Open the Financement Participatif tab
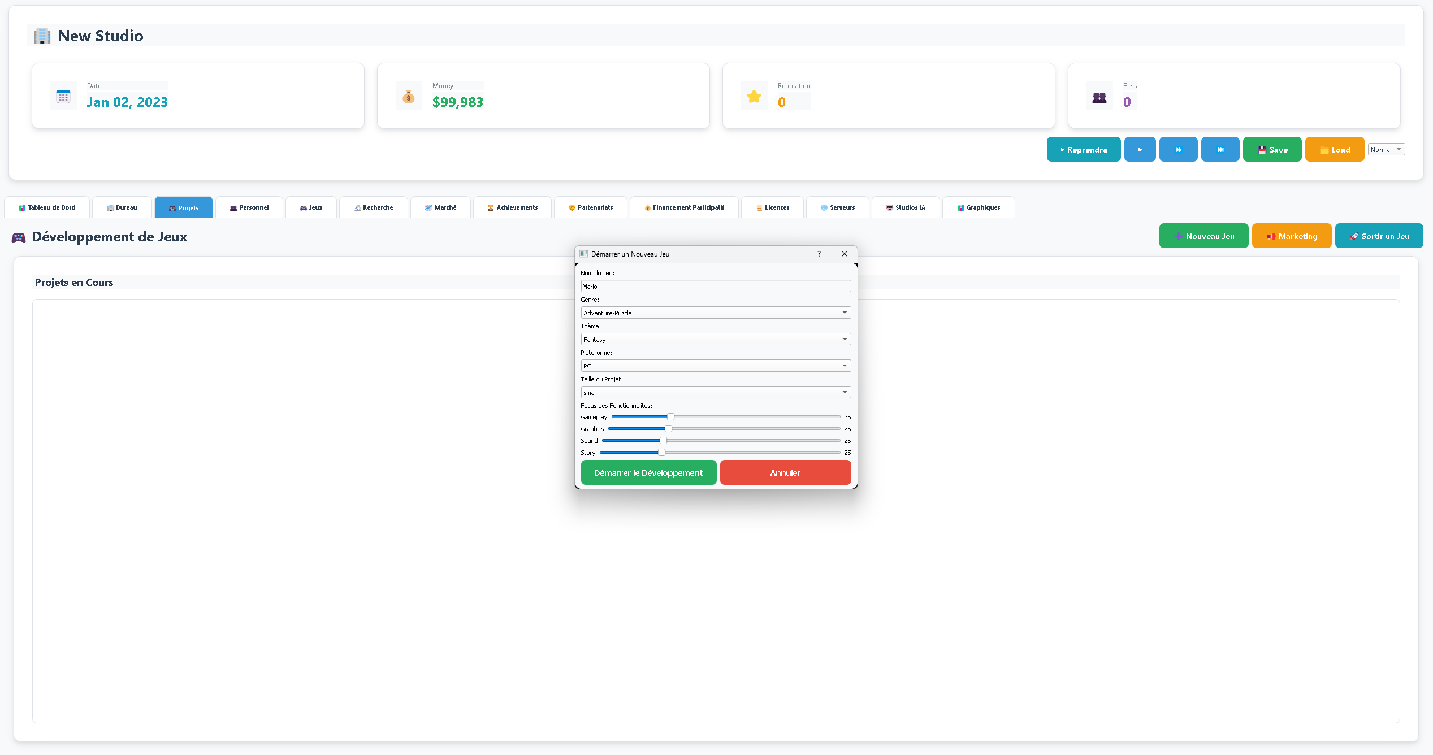The height and width of the screenshot is (755, 1433). (x=683, y=207)
